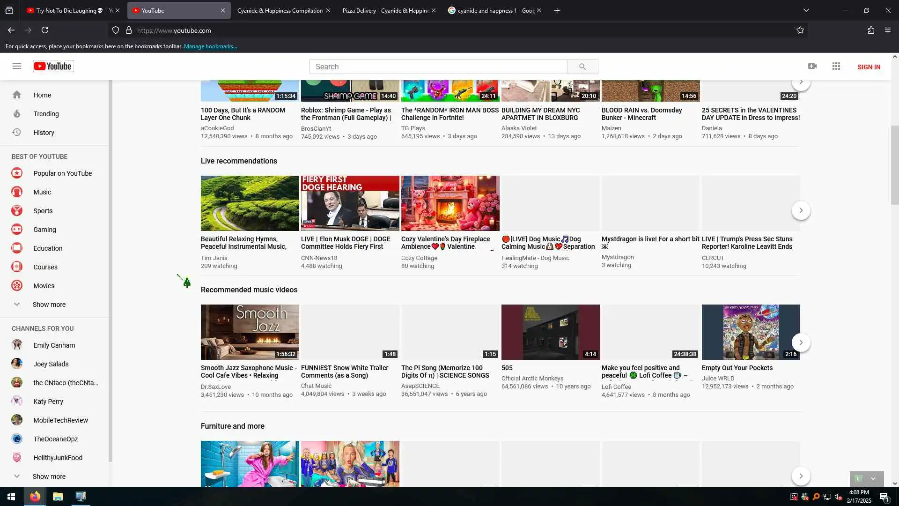Click the SIGN IN link
The width and height of the screenshot is (899, 506).
[869, 67]
